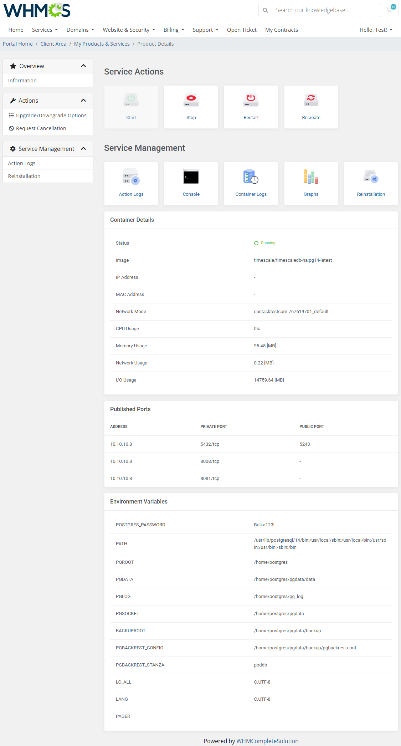Open the Graphs bar chart icon
Image resolution: width=401 pixels, height=746 pixels.
311,177
